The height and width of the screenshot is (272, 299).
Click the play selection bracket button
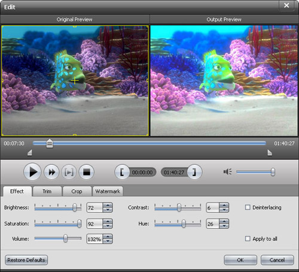69,172
